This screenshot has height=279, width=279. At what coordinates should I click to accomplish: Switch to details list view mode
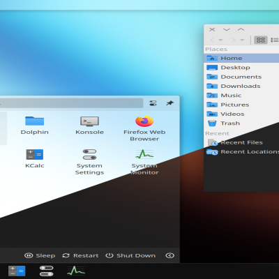274,40
